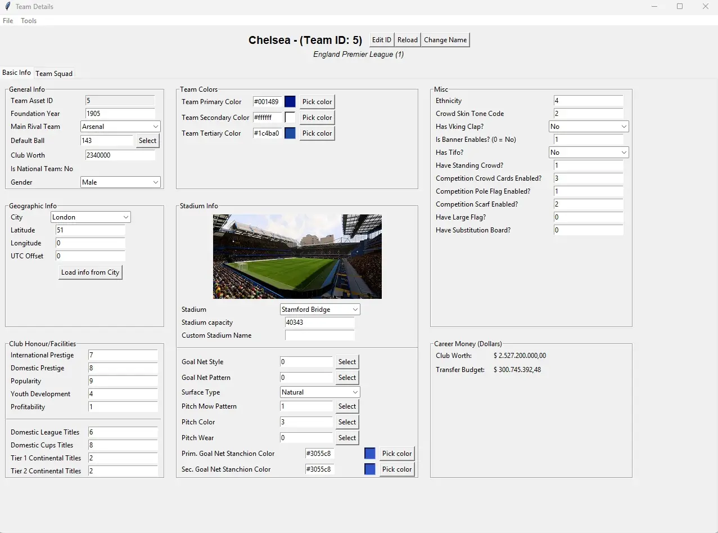Click the Change Name button
This screenshot has height=533, width=718.
tap(445, 40)
